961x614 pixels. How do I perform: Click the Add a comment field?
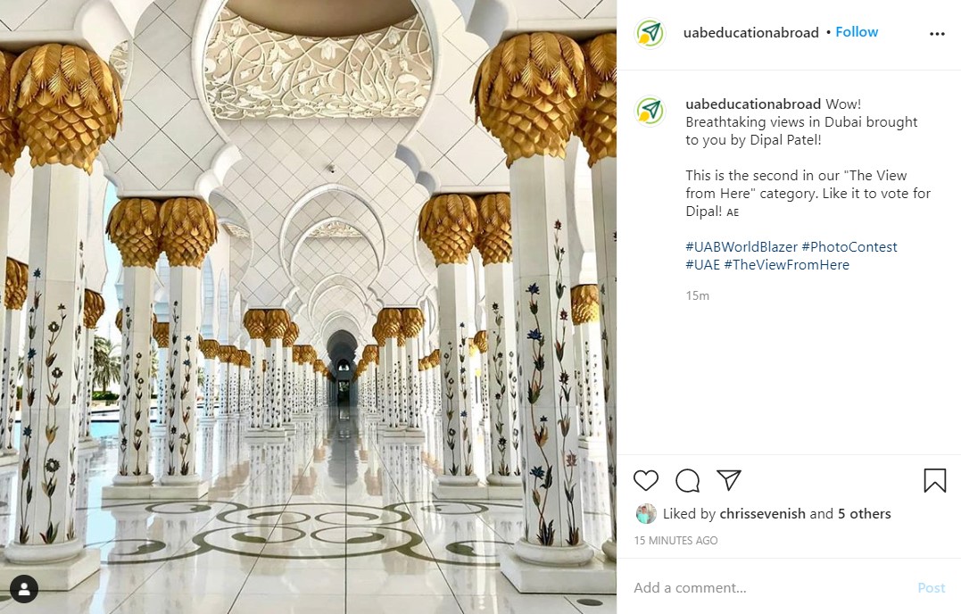tap(767, 588)
